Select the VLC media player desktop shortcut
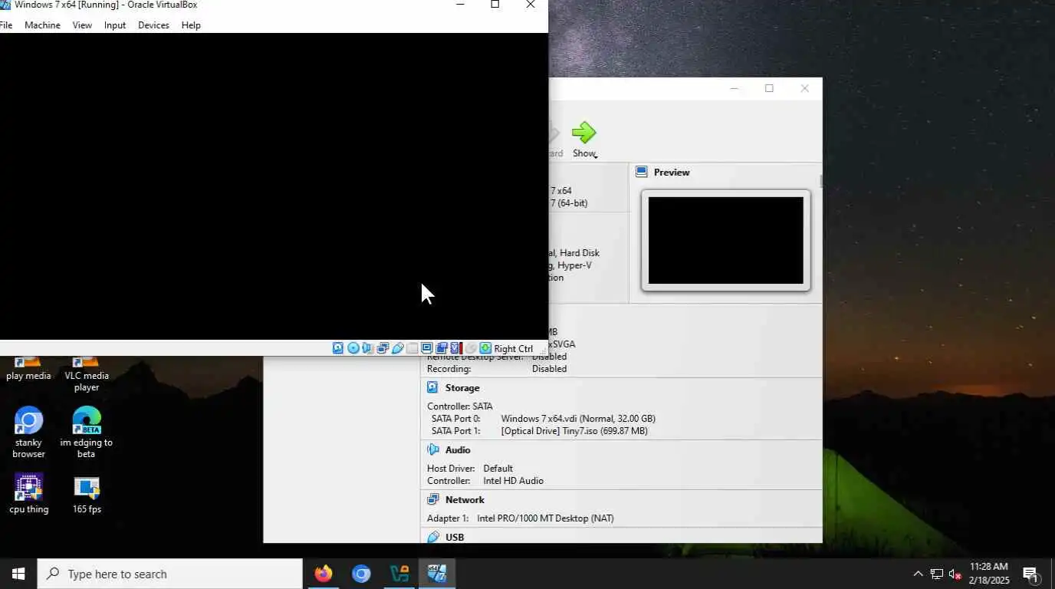Screen dimensions: 1055x589 coord(86,374)
